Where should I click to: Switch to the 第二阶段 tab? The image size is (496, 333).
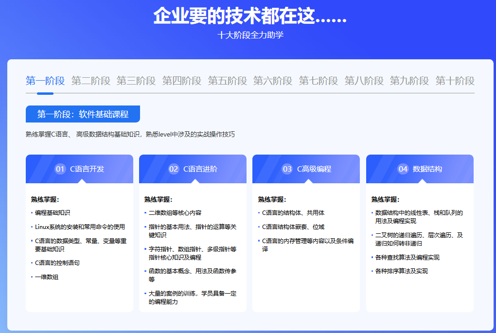click(91, 81)
